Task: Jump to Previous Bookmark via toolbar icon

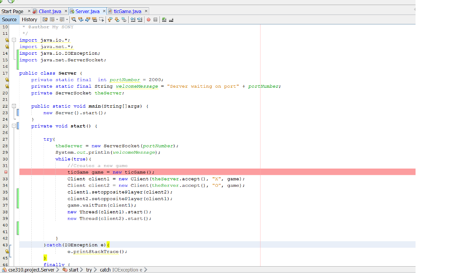Action: pyautogui.click(x=110, y=19)
